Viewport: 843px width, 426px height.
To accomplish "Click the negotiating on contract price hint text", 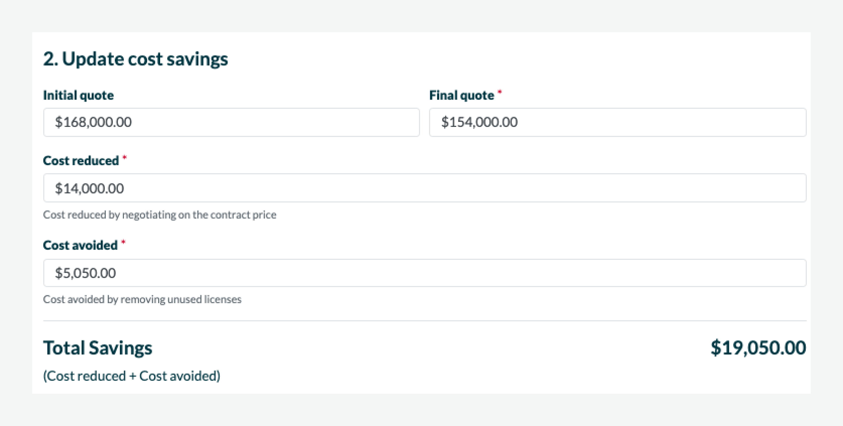I will click(x=159, y=215).
